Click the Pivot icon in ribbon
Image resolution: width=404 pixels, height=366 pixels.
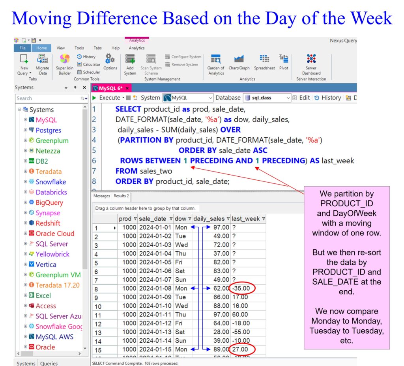point(284,60)
